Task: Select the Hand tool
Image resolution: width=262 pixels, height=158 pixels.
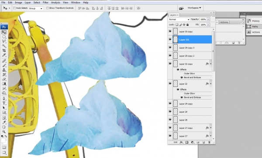Action: (x=4, y=127)
